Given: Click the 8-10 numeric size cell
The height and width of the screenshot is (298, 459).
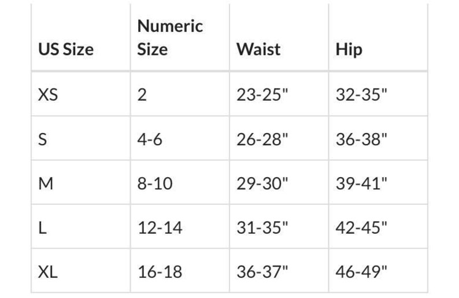Looking at the screenshot, I should 155,183.
